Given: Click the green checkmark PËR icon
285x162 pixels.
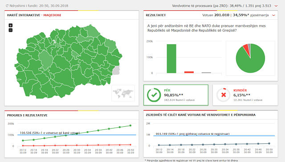Looking at the screenshot, I should [154, 95].
